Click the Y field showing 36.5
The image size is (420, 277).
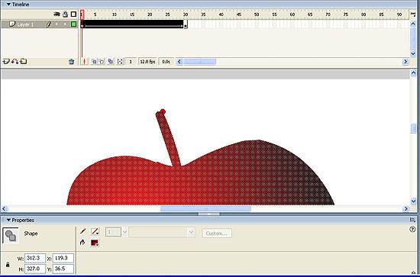coord(63,269)
